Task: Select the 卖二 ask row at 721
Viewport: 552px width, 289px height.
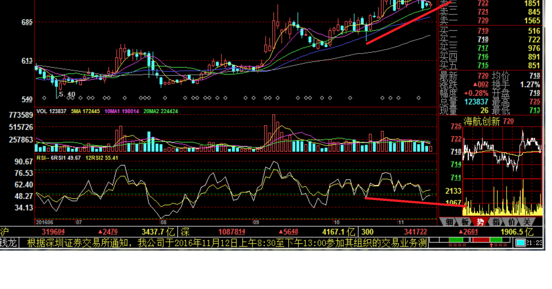Action: pos(490,12)
